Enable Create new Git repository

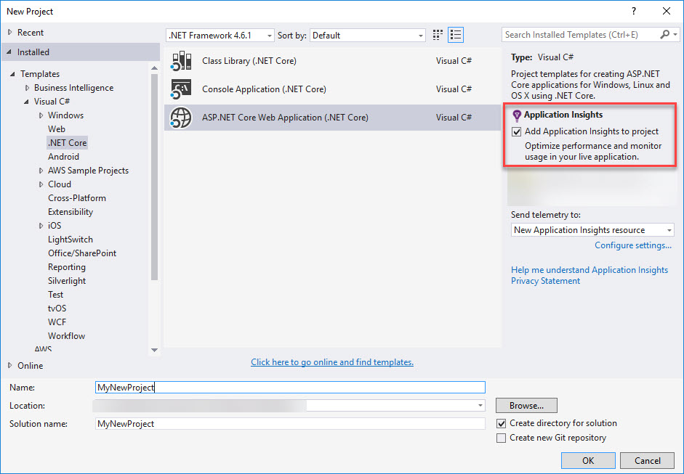[x=502, y=438]
